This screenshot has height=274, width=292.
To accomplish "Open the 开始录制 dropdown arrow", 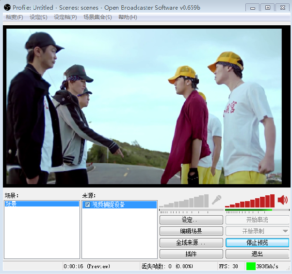I will (285, 231).
